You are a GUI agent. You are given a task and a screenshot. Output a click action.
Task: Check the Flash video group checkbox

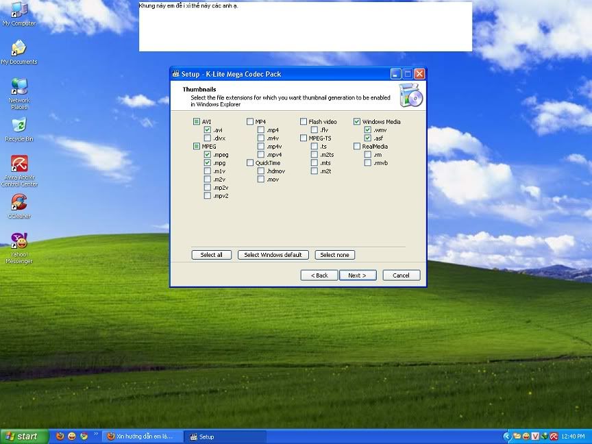304,121
